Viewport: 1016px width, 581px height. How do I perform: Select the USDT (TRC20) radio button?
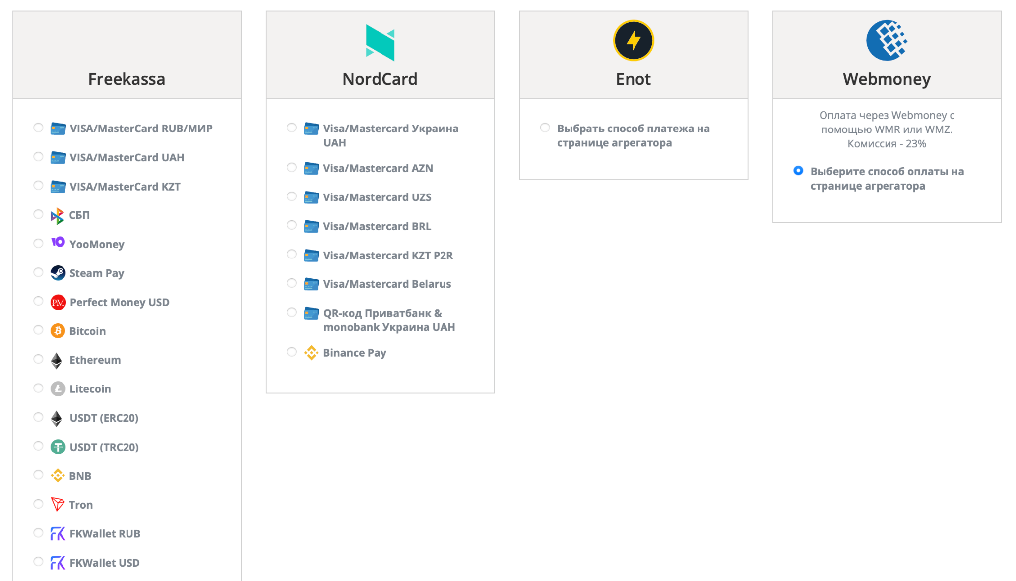38,446
